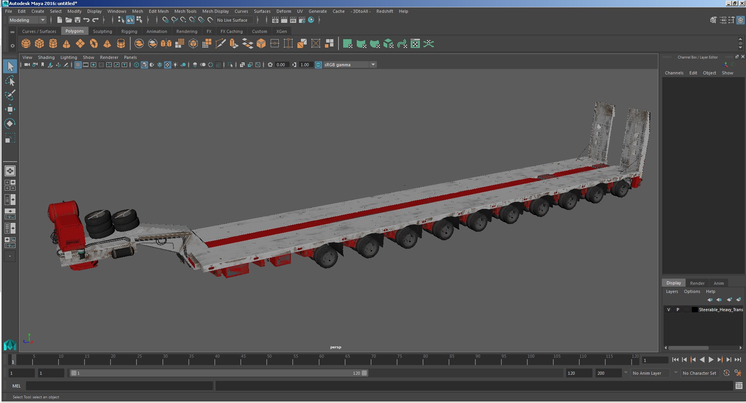
Task: Create a polygon sphere from the shelf
Action: point(26,44)
